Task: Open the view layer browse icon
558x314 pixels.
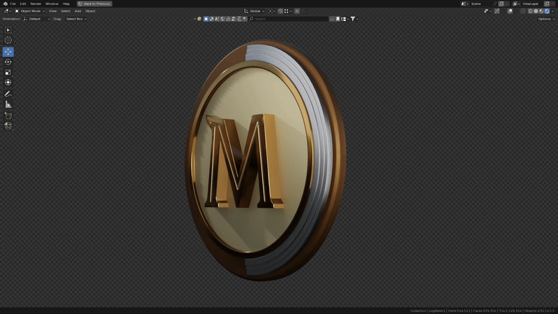Action: 516,4
